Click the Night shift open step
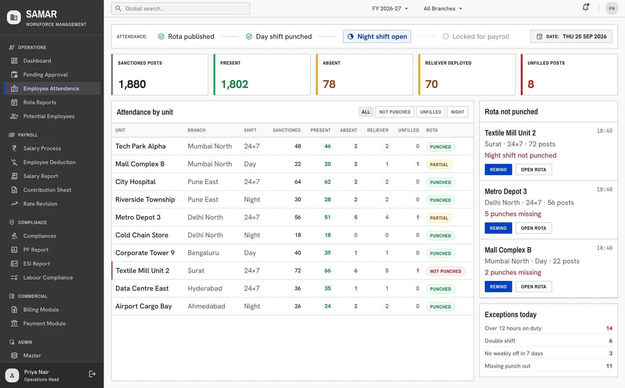Image resolution: width=625 pixels, height=388 pixels. pos(377,37)
